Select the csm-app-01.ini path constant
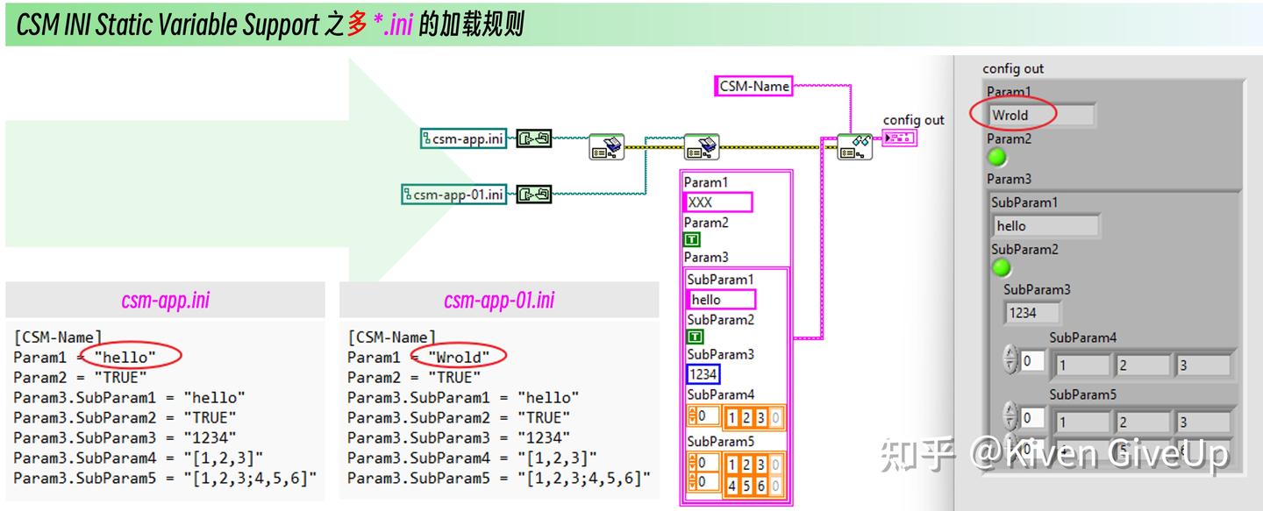 (x=454, y=194)
